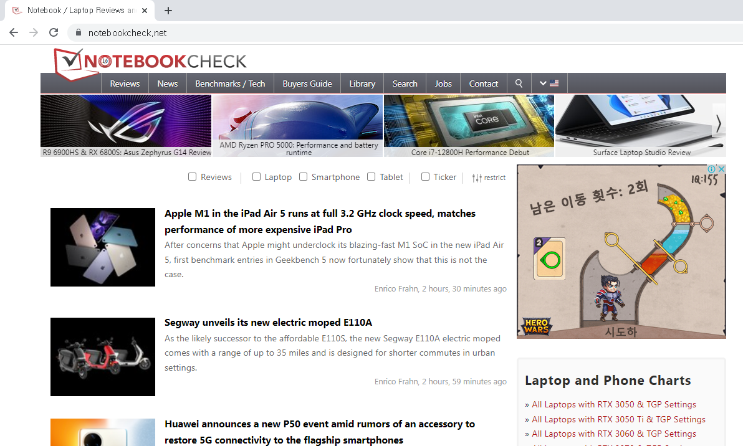Image resolution: width=743 pixels, height=446 pixels.
Task: Open the Apple M1 iPad Air 5 headline
Action: coord(320,221)
